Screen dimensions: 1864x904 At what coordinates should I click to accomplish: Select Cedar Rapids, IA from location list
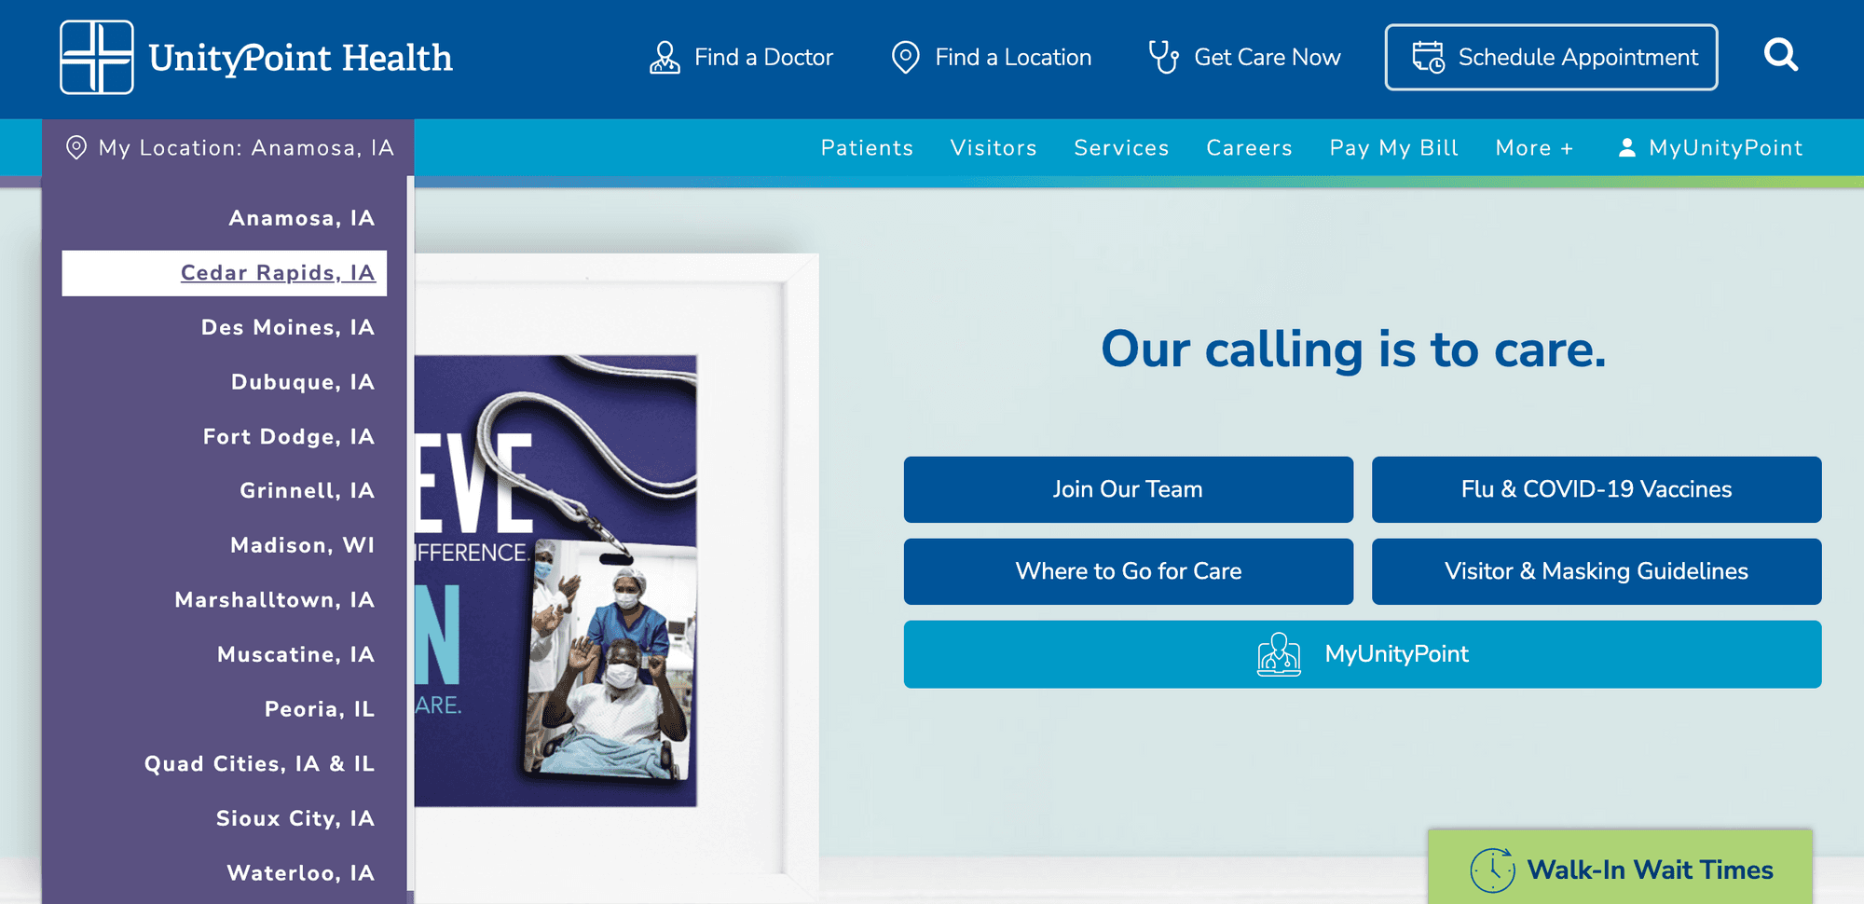click(x=277, y=273)
